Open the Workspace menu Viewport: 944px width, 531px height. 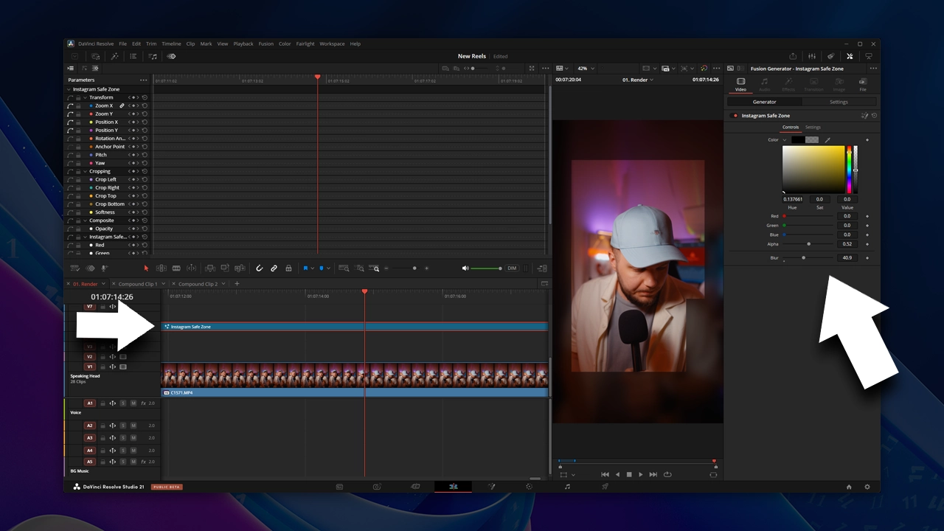pos(332,44)
